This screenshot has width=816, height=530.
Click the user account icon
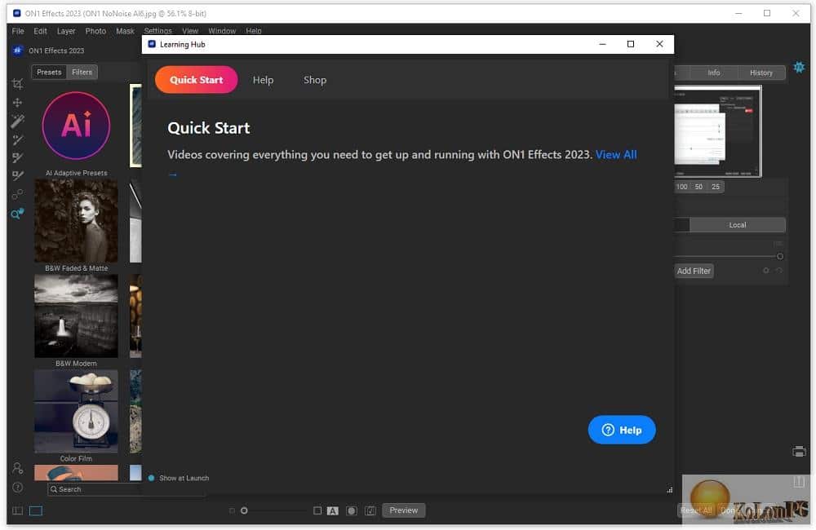point(17,468)
